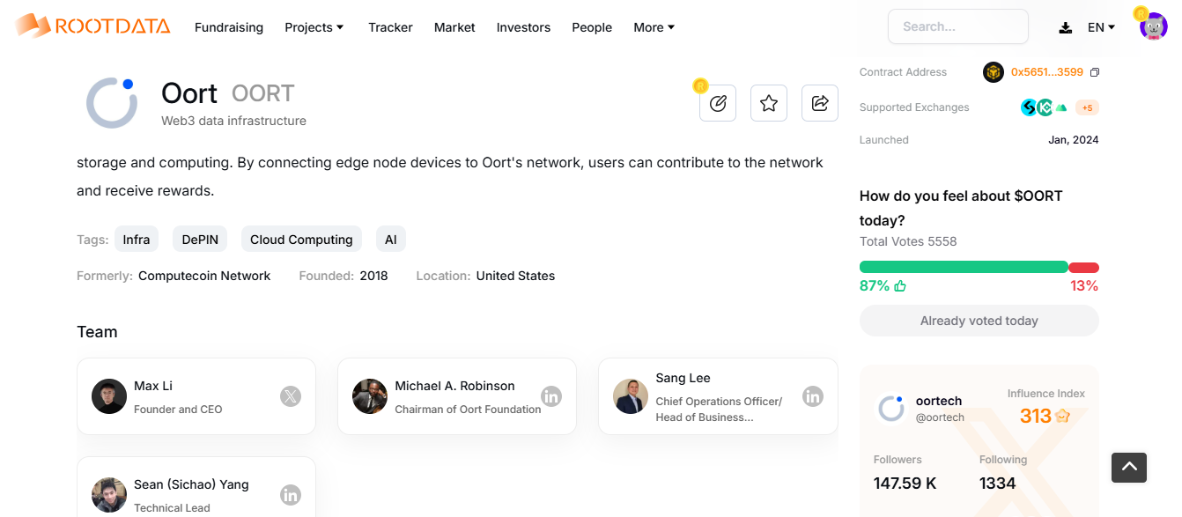Click the third supported exchange icon
This screenshot has width=1182, height=517.
tap(1061, 107)
